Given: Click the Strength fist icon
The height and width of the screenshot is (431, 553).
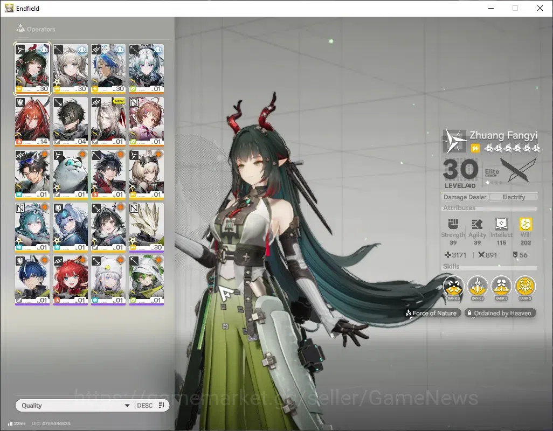Looking at the screenshot, I should pyautogui.click(x=453, y=224).
